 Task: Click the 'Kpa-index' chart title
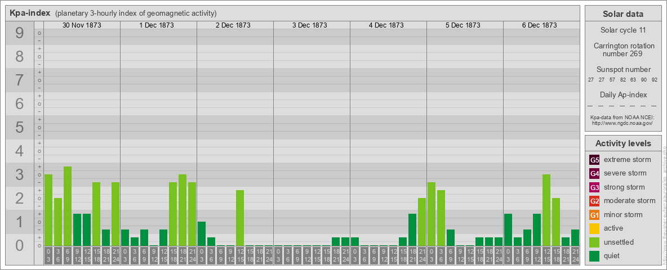pyautogui.click(x=30, y=13)
